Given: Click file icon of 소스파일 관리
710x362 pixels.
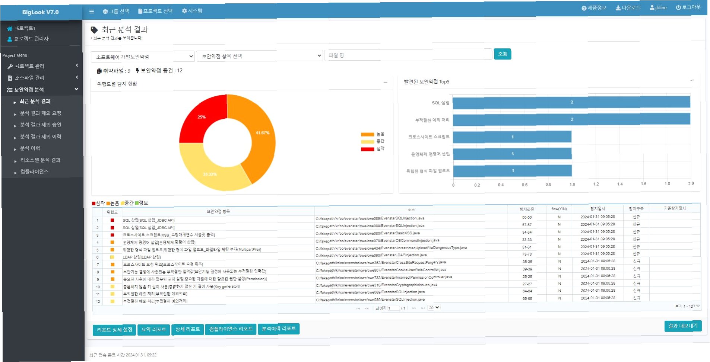Looking at the screenshot, I should (x=10, y=78).
